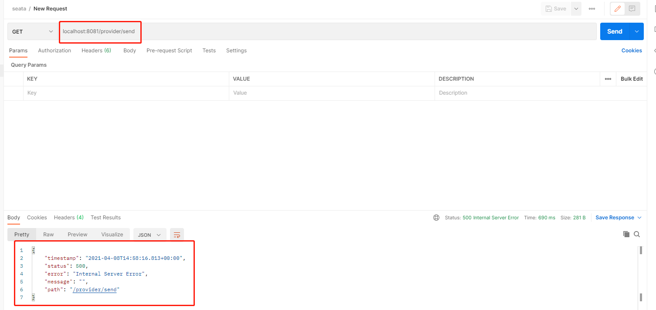Open the GET method dropdown

click(33, 31)
